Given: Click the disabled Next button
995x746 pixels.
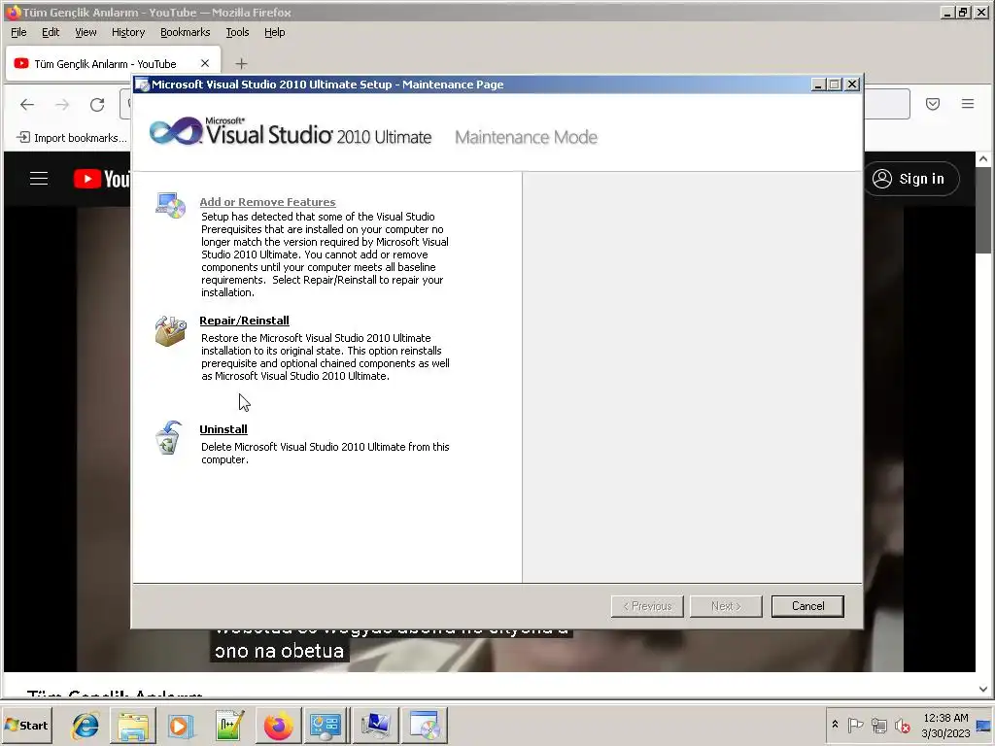Looking at the screenshot, I should 726,606.
